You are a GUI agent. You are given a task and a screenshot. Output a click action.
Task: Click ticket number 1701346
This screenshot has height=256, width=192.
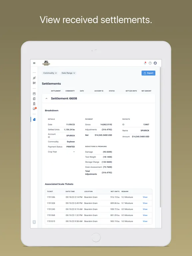(x=51, y=197)
